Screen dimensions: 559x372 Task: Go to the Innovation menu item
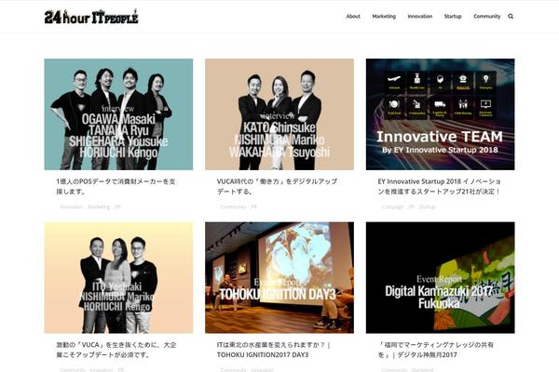pyautogui.click(x=420, y=17)
